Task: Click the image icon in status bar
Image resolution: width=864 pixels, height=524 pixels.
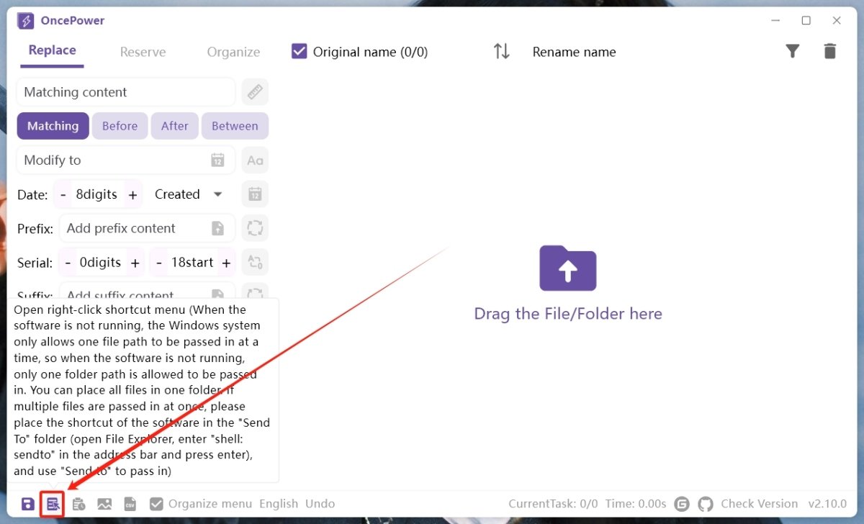Action: coord(104,504)
